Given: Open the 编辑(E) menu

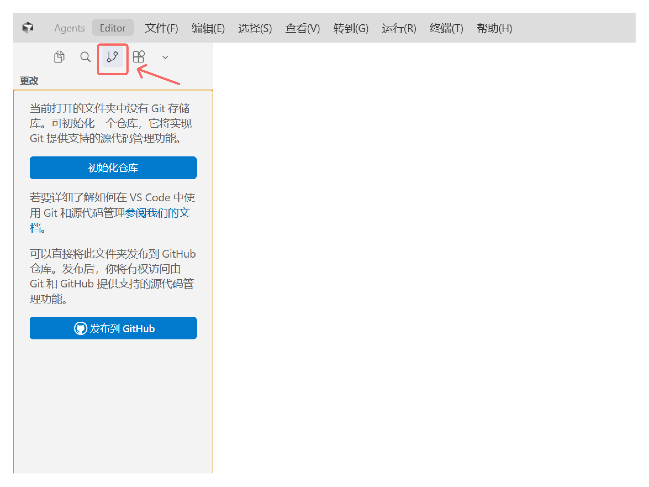Looking at the screenshot, I should tap(208, 28).
